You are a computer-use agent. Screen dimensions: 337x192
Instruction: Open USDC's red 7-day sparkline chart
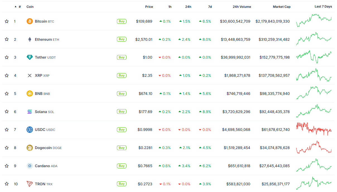[314, 129]
